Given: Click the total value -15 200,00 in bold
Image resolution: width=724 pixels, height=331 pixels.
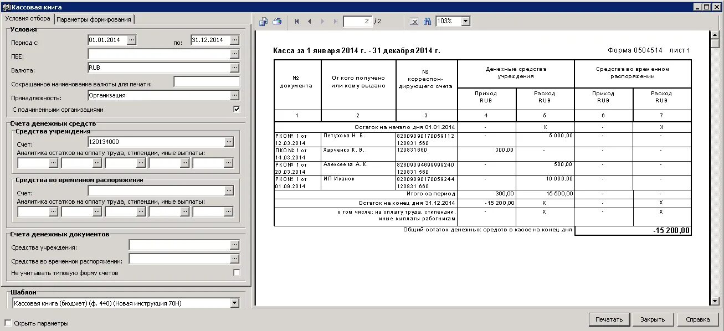Looking at the screenshot, I should [x=671, y=231].
